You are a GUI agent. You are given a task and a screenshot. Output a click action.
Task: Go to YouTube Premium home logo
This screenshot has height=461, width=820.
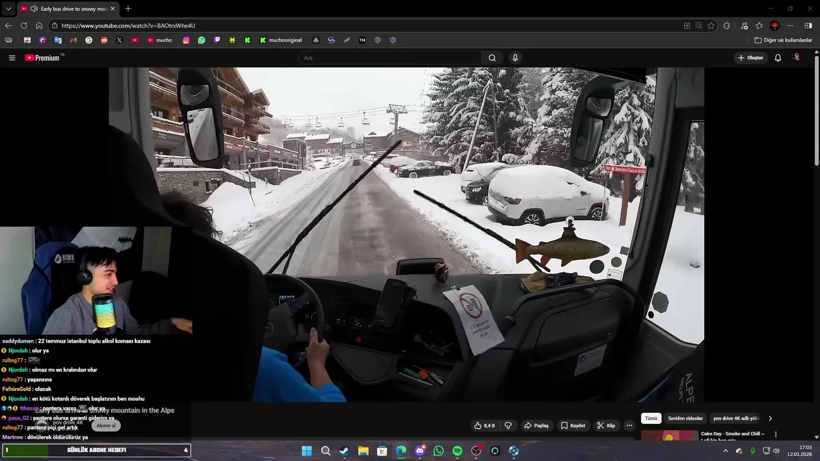pos(44,58)
